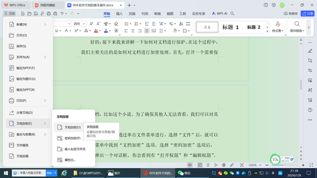Screen dimensions: 317x178
Task: Open WPS AI assistant
Action: pyautogui.click(x=219, y=13)
